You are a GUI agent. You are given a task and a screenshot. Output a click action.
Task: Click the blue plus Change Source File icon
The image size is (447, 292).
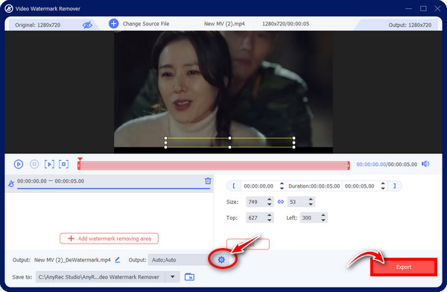click(x=113, y=24)
